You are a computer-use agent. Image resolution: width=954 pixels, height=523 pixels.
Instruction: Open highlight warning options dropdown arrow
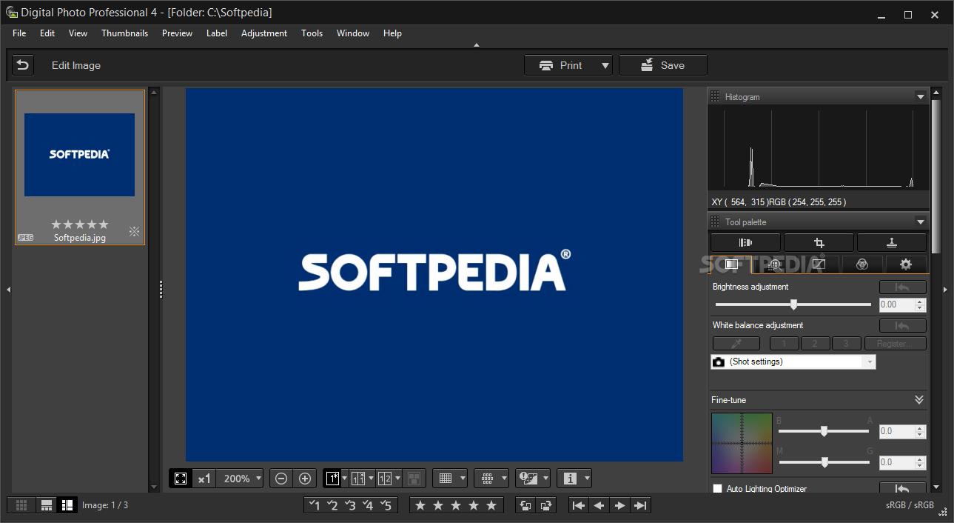point(545,479)
